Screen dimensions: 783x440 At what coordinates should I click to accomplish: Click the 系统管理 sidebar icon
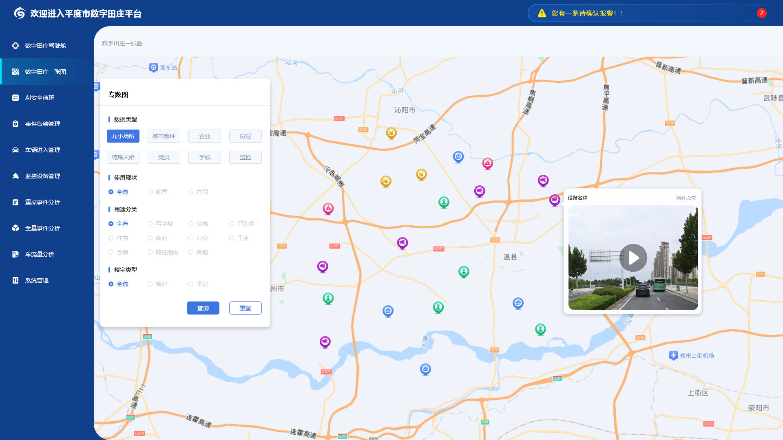tap(15, 280)
